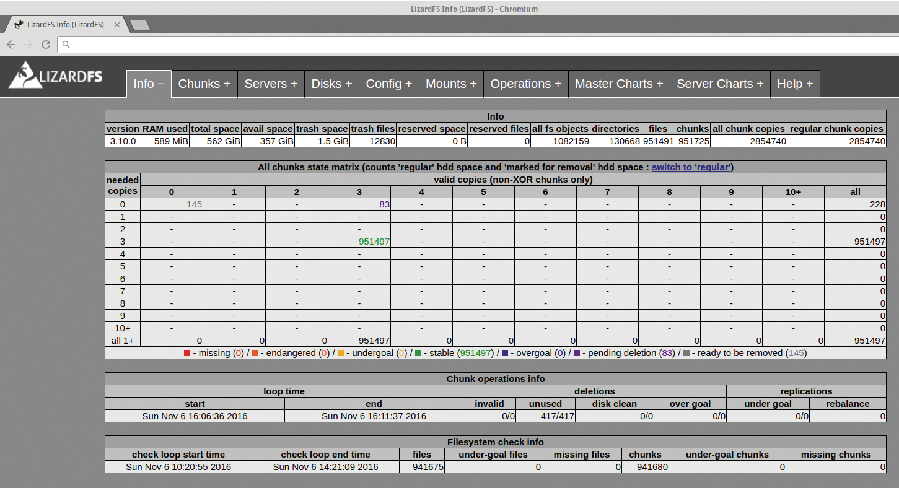Click the LizardFS mountain goat logo
899x488 pixels.
coord(25,76)
